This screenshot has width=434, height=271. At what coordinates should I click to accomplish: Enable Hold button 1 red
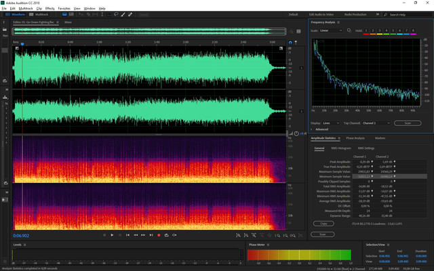pyautogui.click(x=366, y=31)
